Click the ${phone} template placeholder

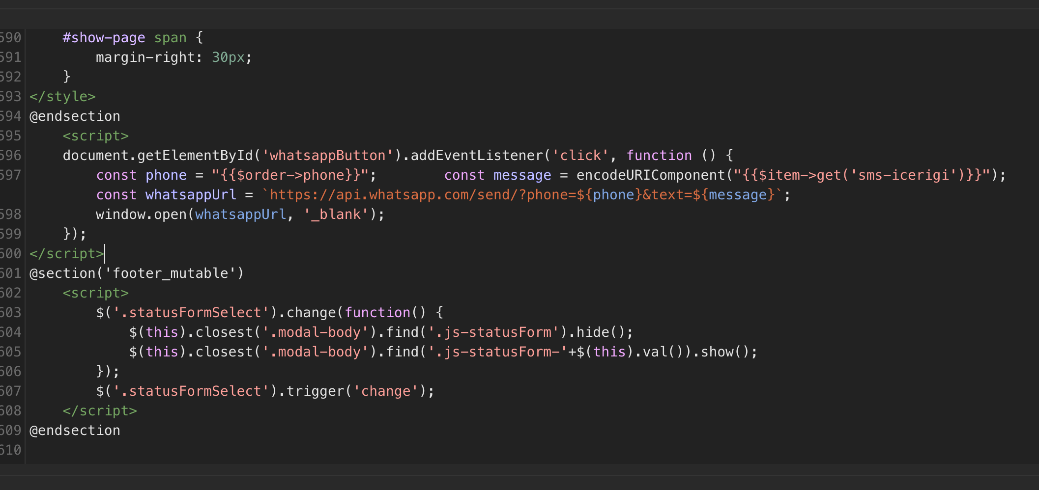(609, 195)
